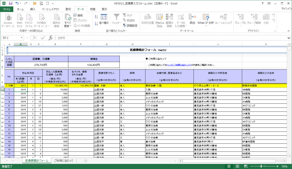Open the 並べ替え sort dialog
The image size is (292, 169).
click(104, 19)
